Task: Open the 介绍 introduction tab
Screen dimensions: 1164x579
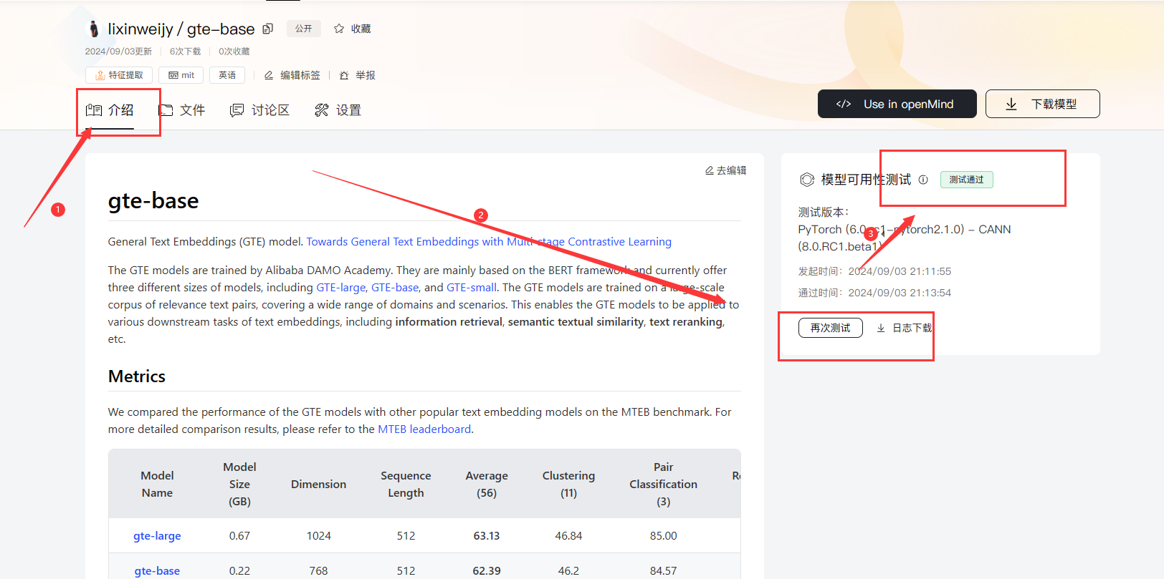Action: click(110, 110)
